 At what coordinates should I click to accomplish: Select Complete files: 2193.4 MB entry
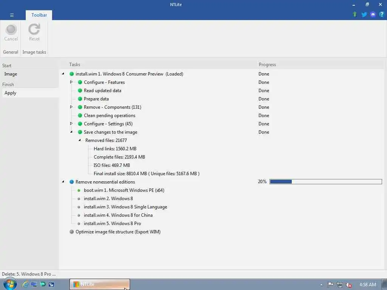(119, 157)
